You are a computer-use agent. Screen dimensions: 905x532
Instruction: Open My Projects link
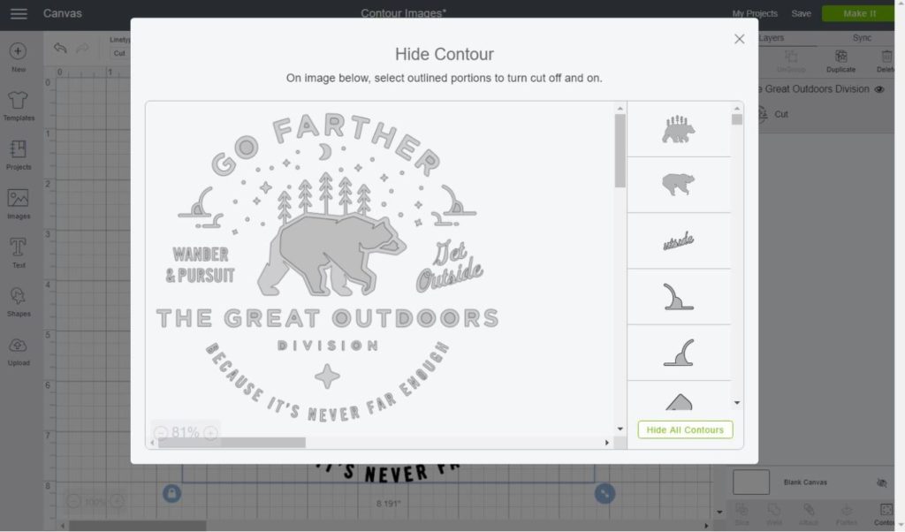755,13
